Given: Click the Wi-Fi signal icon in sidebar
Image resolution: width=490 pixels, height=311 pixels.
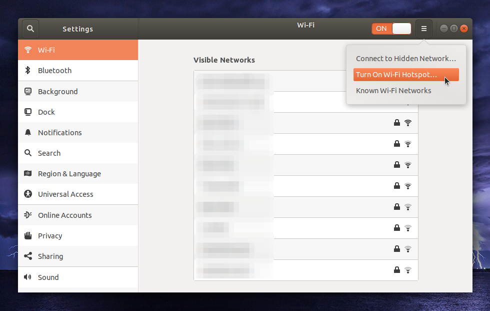Looking at the screenshot, I should point(28,50).
